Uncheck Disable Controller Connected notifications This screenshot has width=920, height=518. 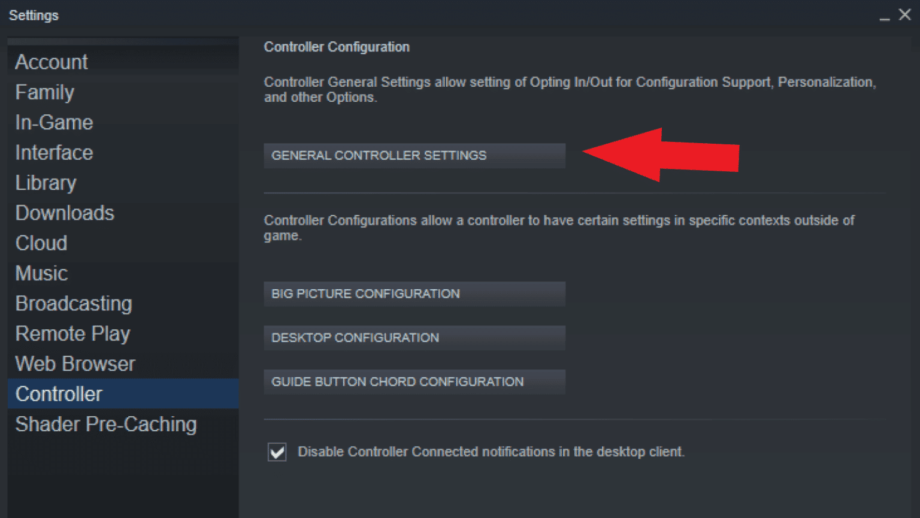pos(277,452)
